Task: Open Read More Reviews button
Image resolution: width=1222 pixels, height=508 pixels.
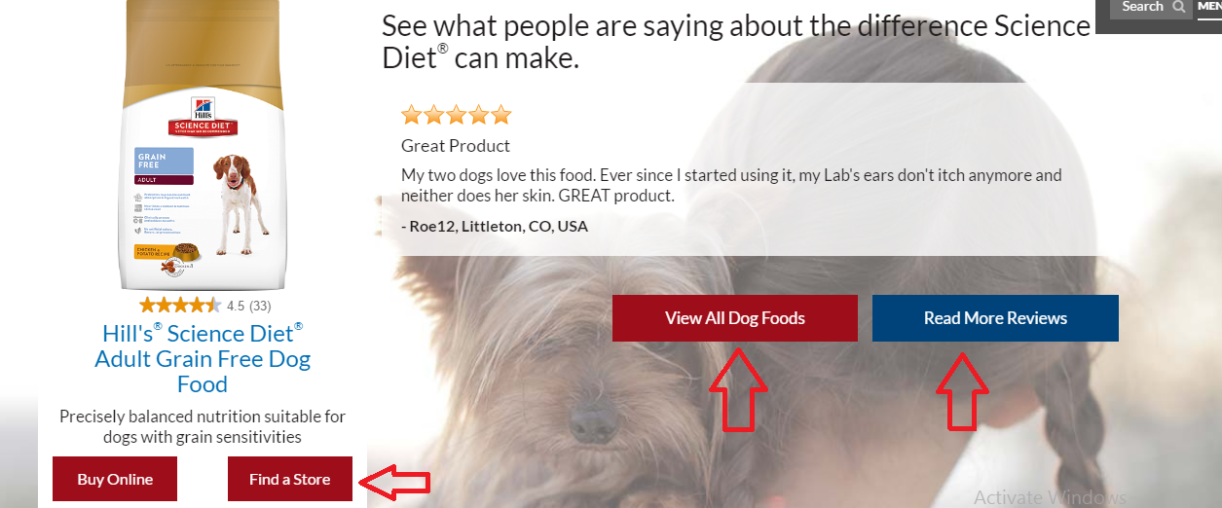Action: pos(995,318)
